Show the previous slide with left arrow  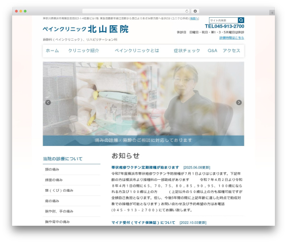tap(48, 102)
